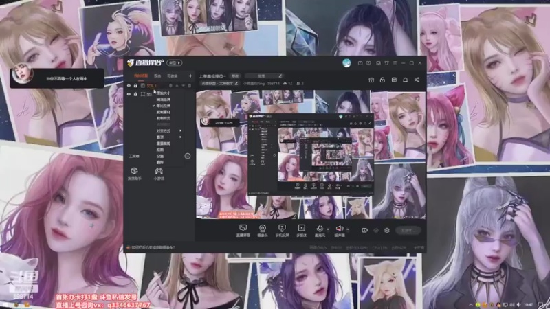550x309 pixels.
Task: Add phone screen casting source
Action: coord(282,231)
